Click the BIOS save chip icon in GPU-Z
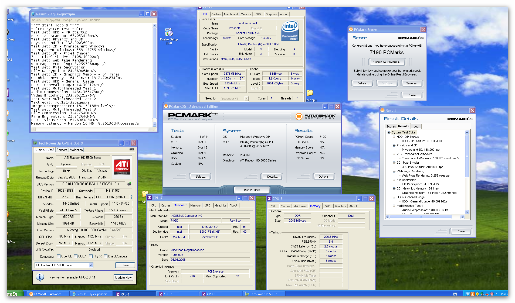Image resolution: width=515 pixels, height=303 pixels. tap(129, 184)
